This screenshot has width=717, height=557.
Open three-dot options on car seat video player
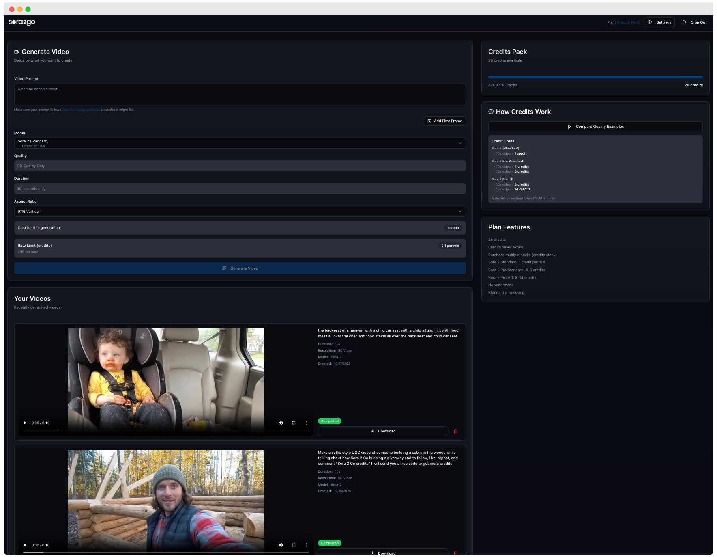click(x=307, y=423)
